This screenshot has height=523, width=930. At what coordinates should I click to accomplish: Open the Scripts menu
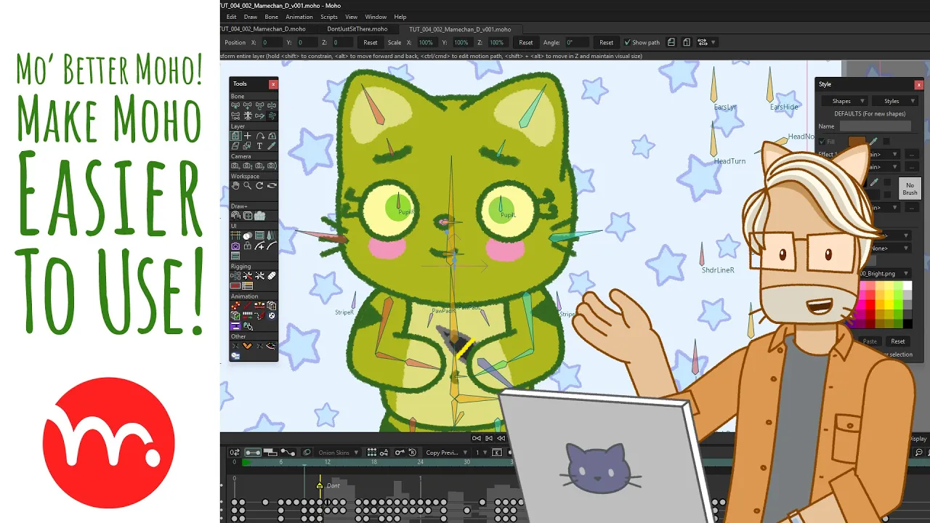(x=329, y=17)
